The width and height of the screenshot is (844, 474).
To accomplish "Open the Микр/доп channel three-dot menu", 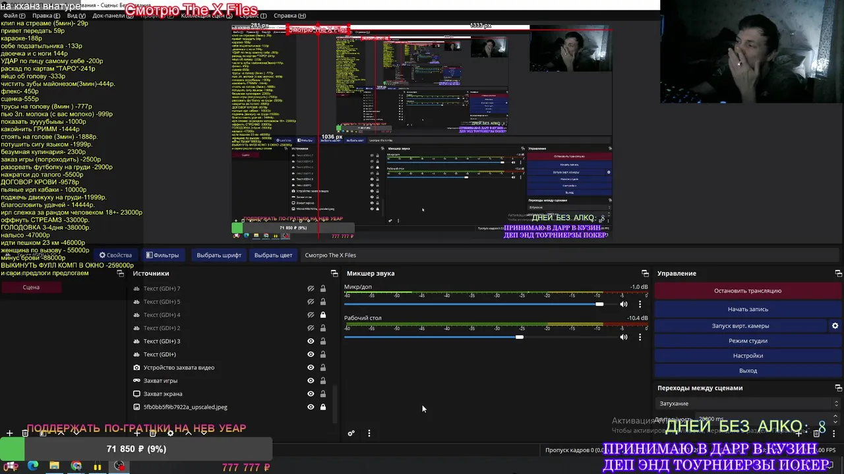I will click(640, 304).
